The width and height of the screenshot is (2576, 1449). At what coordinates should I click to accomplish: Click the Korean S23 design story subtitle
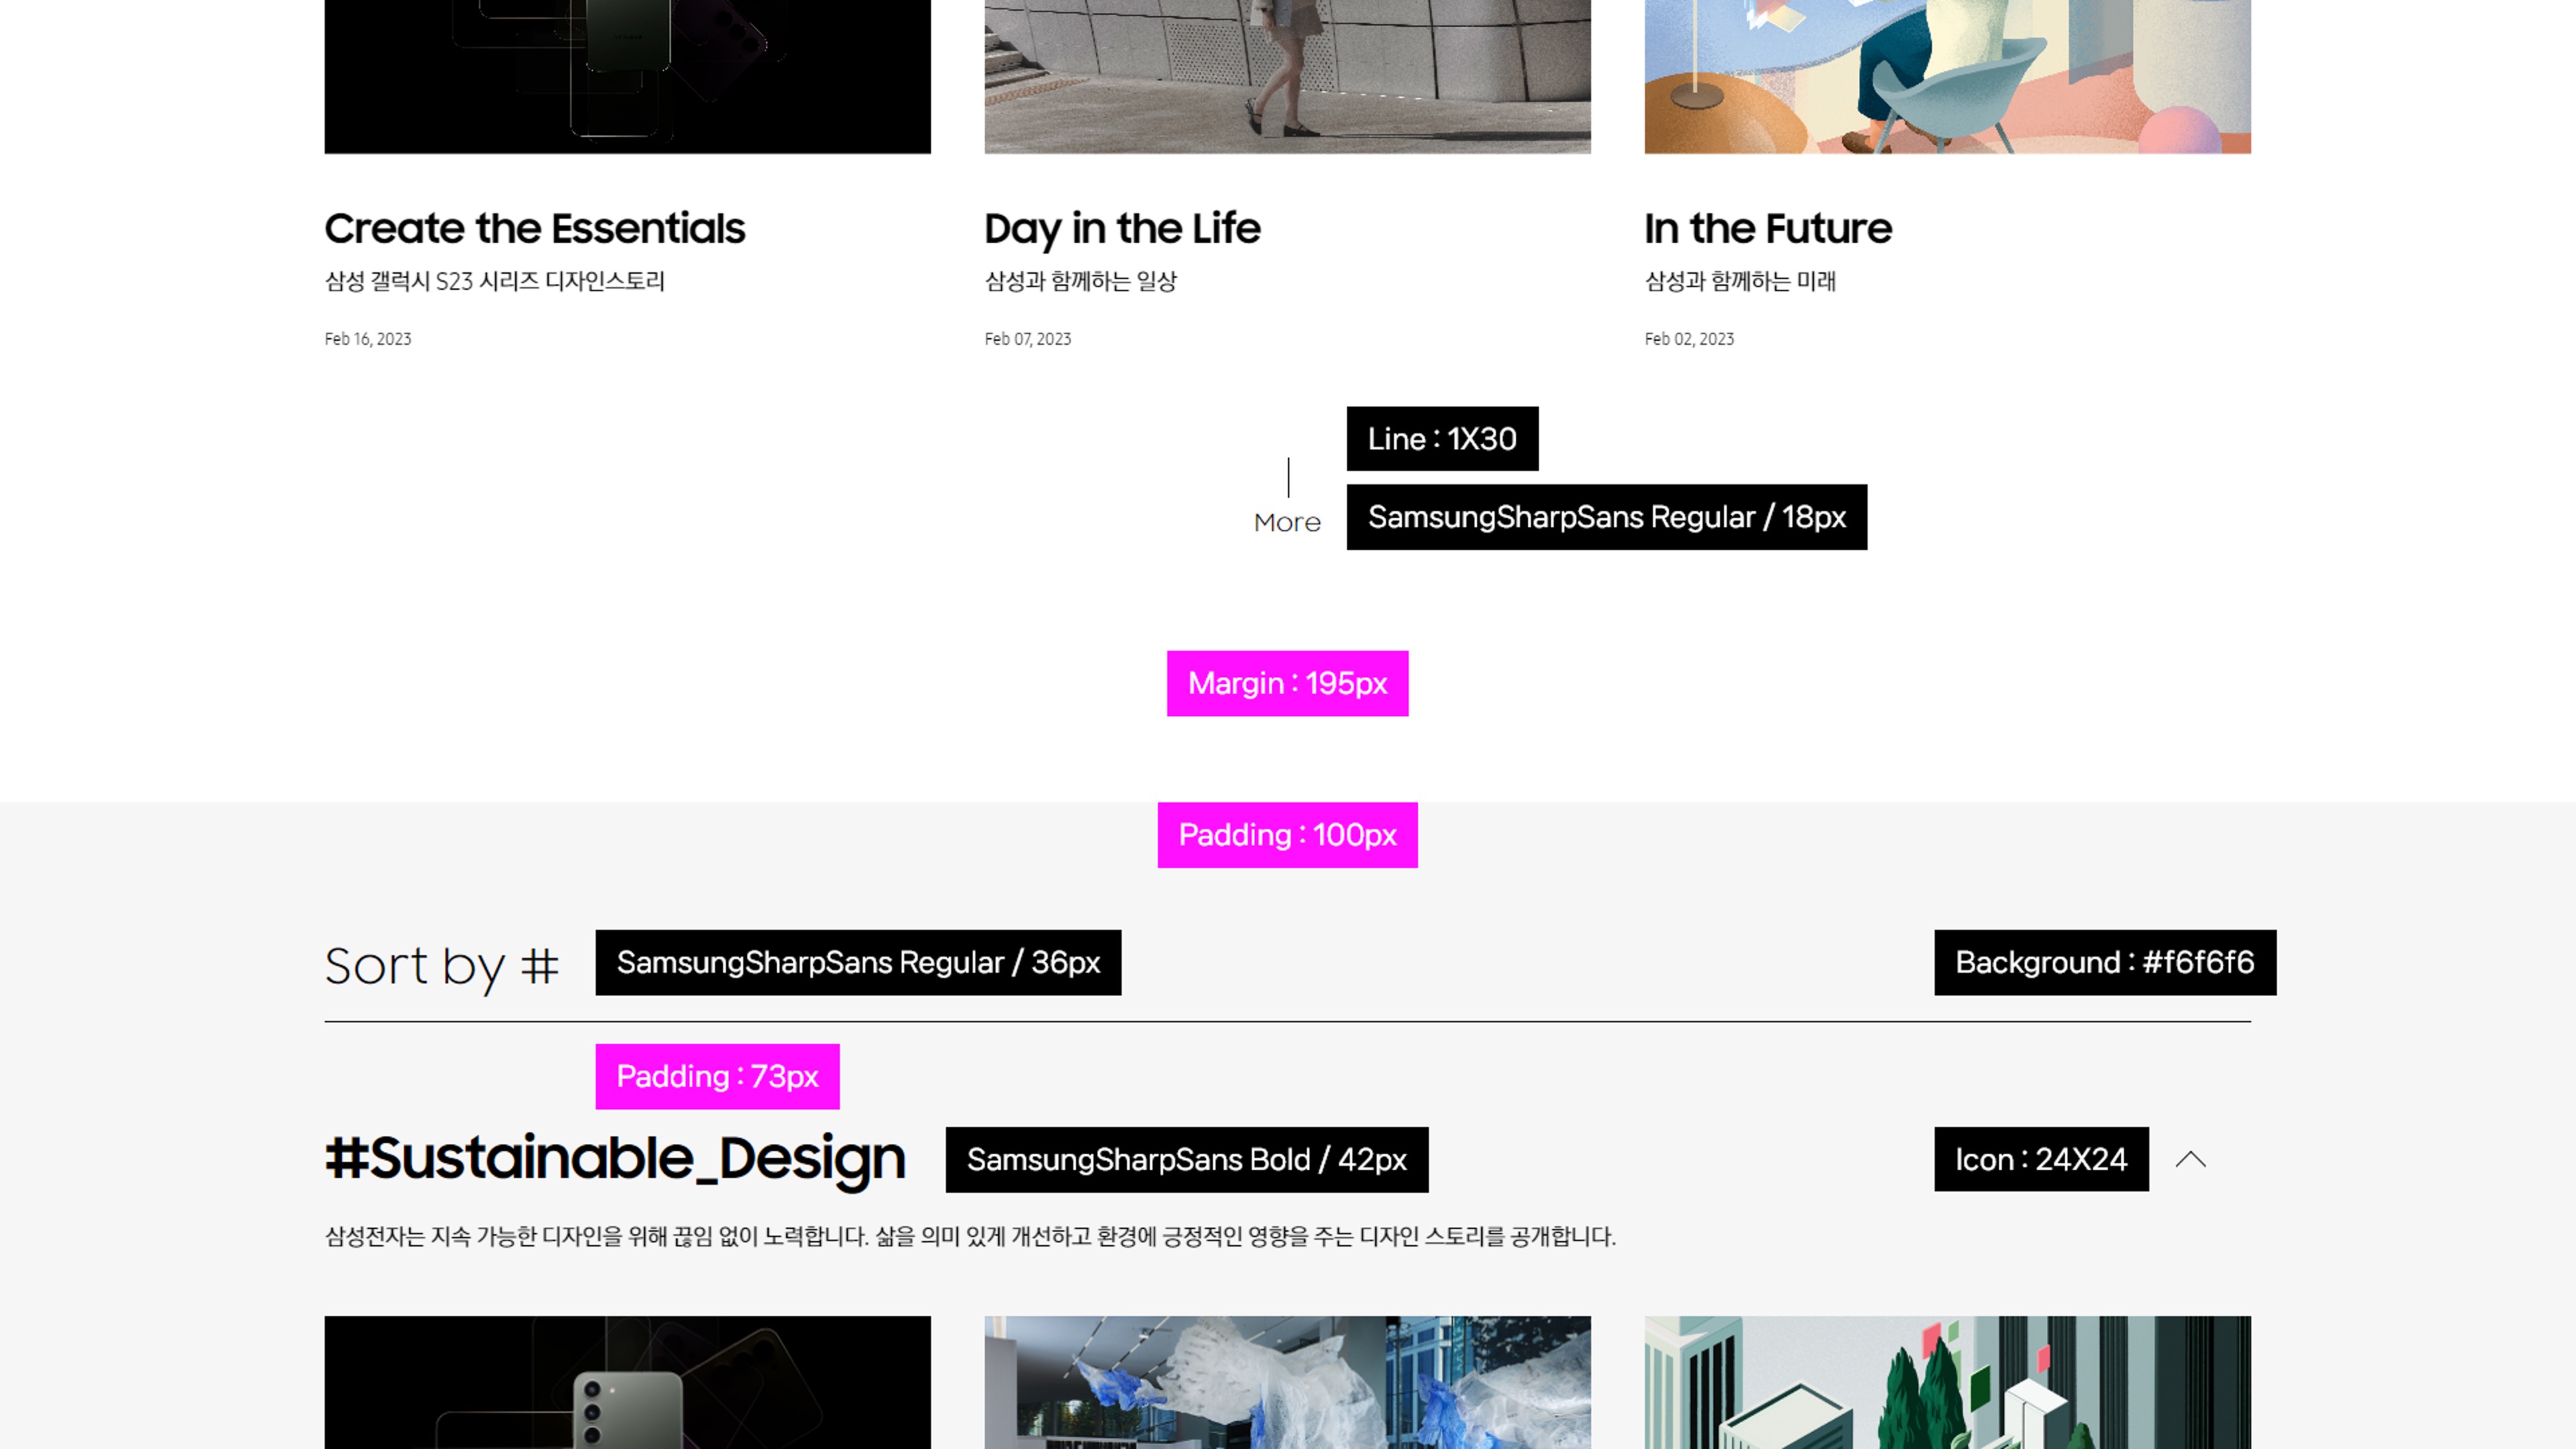[x=494, y=281]
